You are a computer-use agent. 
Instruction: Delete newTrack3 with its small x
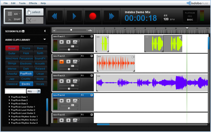coord(78,80)
